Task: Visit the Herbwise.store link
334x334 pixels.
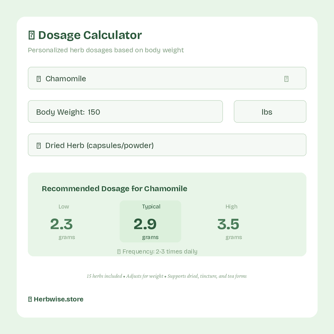Action: [x=58, y=299]
